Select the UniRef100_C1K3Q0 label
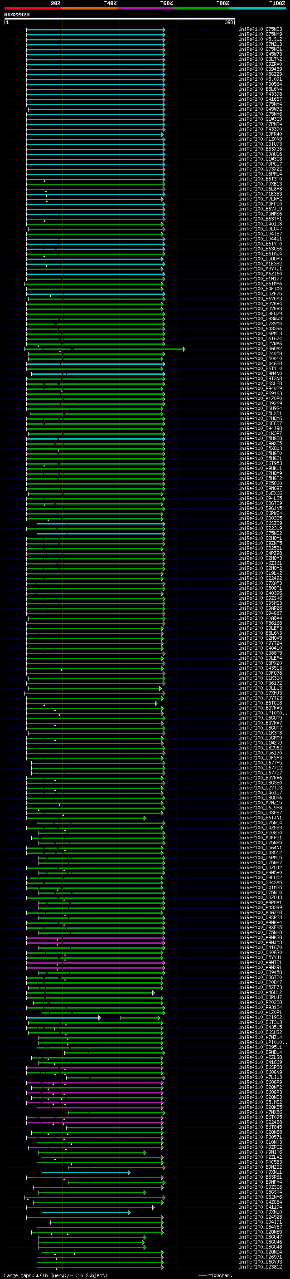The image size is (290, 1279). coord(260,678)
